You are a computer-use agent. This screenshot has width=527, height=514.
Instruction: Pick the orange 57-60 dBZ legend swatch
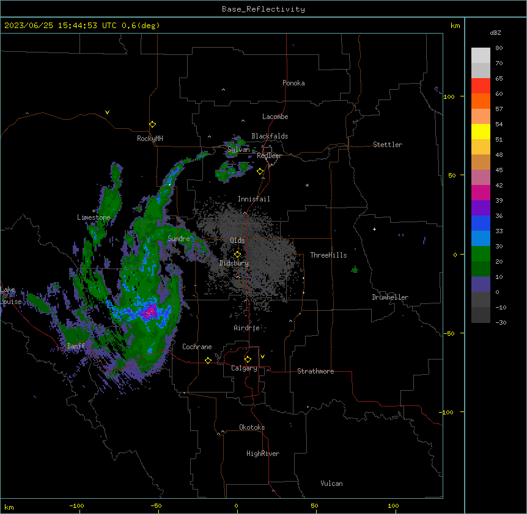(x=481, y=101)
